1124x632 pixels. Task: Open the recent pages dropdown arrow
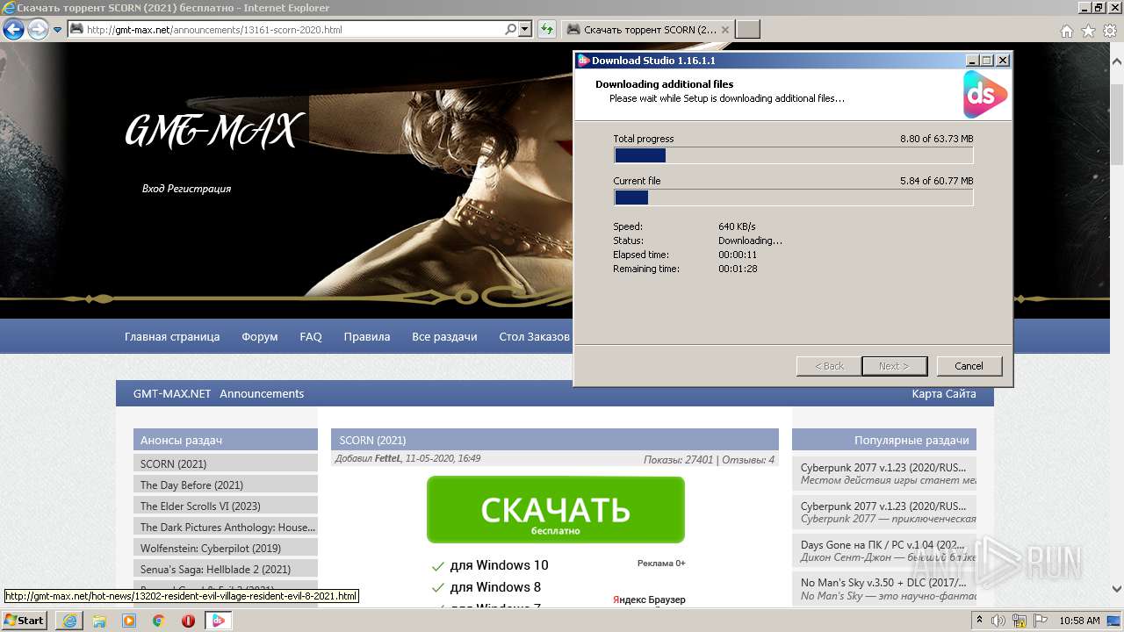(x=57, y=30)
